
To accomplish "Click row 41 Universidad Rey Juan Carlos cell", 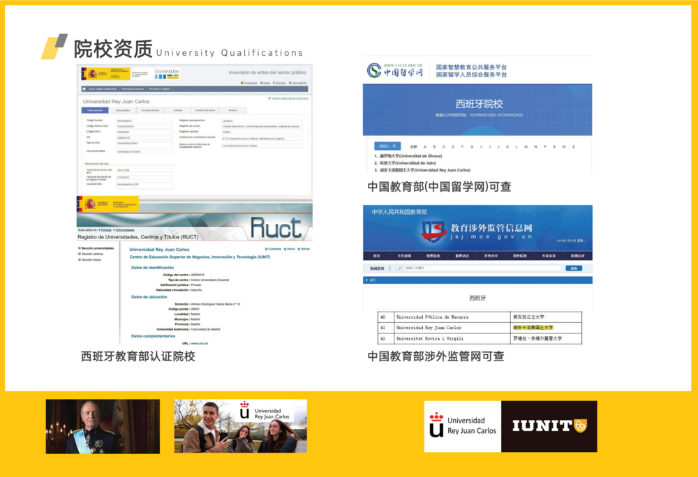I will coord(452,328).
